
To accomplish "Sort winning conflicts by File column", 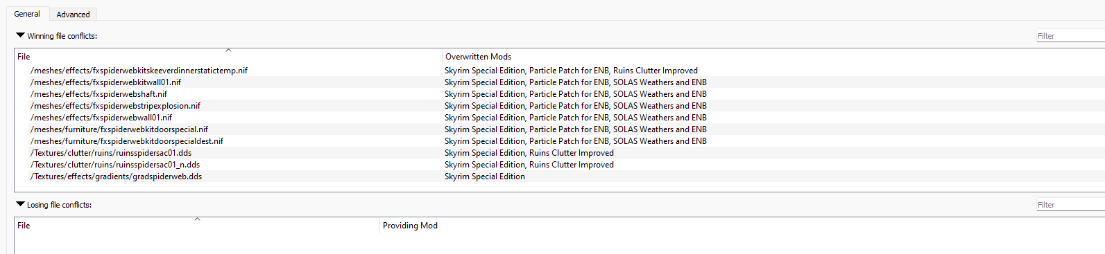I will [228, 57].
